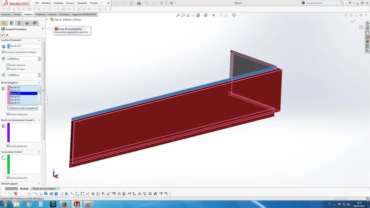
Task: Toggle Sovrascrivi parametri di default checkbox
Action: (3, 52)
